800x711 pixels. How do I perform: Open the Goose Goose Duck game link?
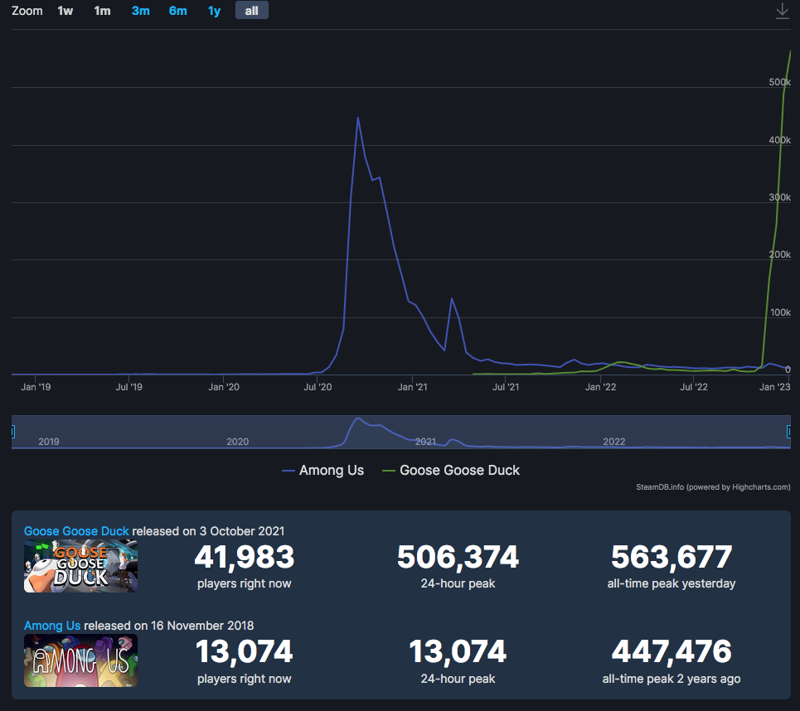[x=76, y=531]
